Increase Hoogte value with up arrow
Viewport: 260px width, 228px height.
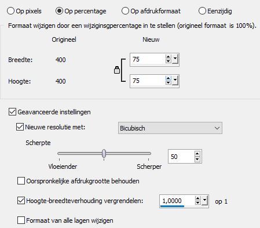[169, 78]
